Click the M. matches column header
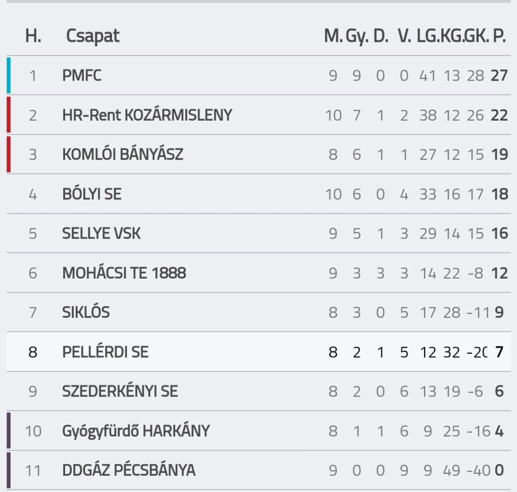Image resolution: width=517 pixels, height=492 pixels. click(x=332, y=36)
